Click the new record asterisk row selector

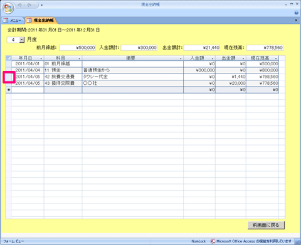9,90
